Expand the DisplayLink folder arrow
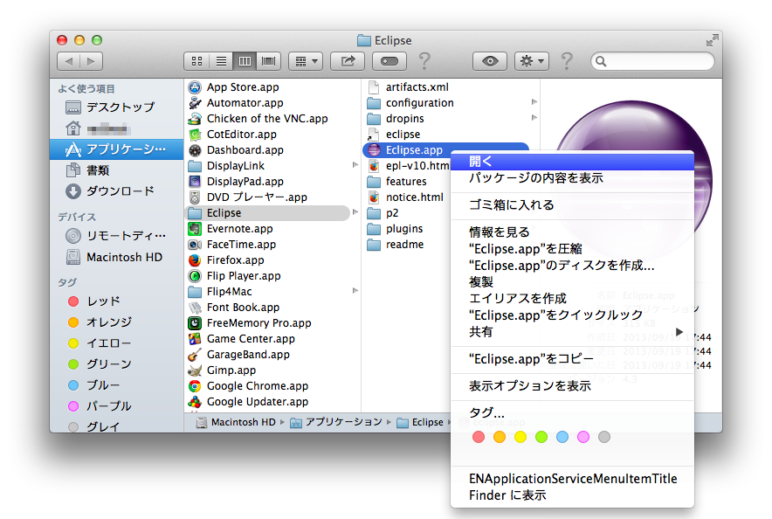 click(355, 165)
